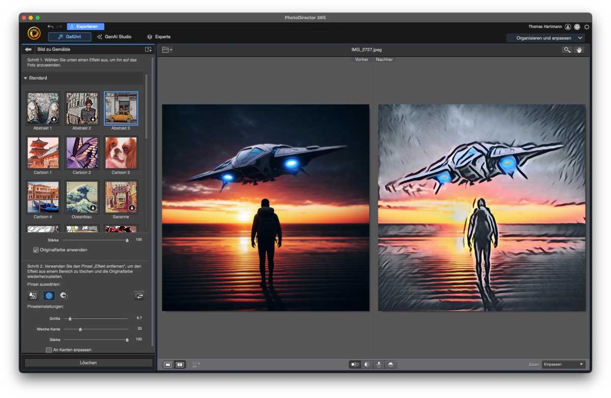611x398 pixels.
Task: Choose the Cartoon 4 effect thumbnail
Action: point(43,197)
